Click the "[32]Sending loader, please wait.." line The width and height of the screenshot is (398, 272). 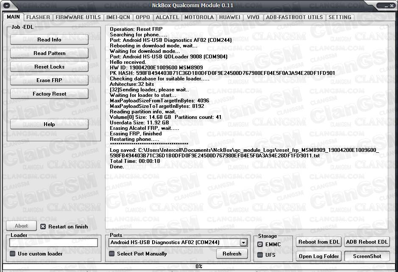pyautogui.click(x=149, y=90)
